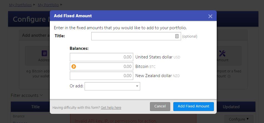264x123 pixels.
Task: Open the Configure dropdown for Binance
Action: [x=239, y=119]
